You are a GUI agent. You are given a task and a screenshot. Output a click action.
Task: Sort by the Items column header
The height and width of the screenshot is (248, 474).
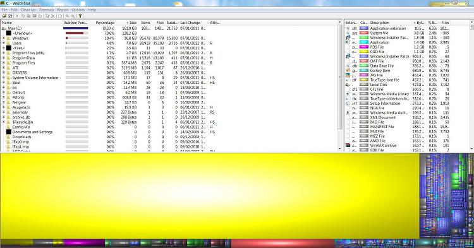point(145,23)
